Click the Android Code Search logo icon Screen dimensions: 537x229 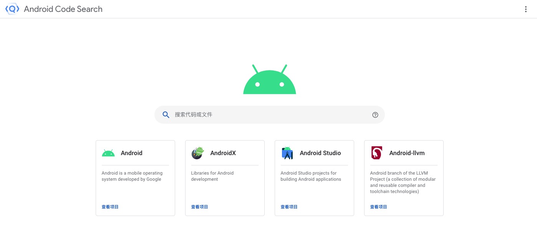tap(12, 9)
